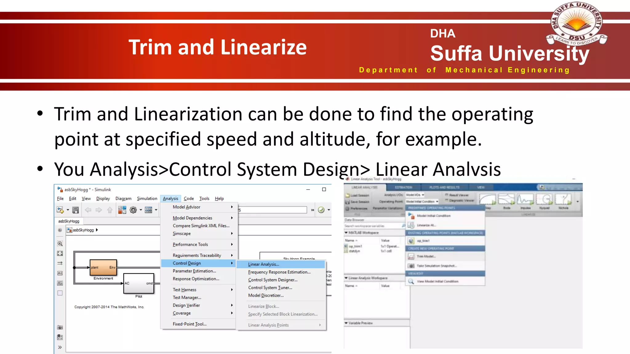This screenshot has width=630, height=354.
Task: Click the simulation stop time field
Action: (x=273, y=210)
